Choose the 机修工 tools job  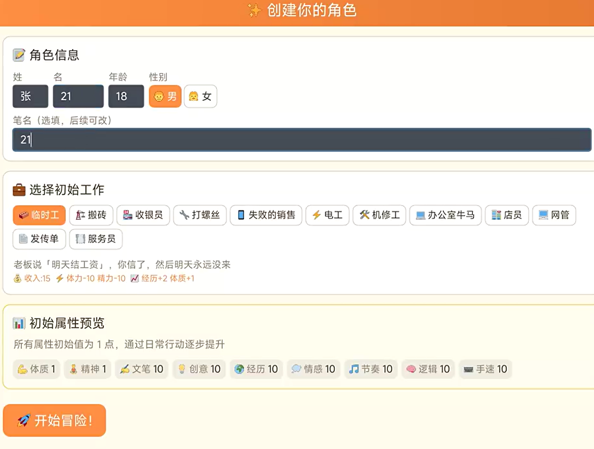pos(379,215)
